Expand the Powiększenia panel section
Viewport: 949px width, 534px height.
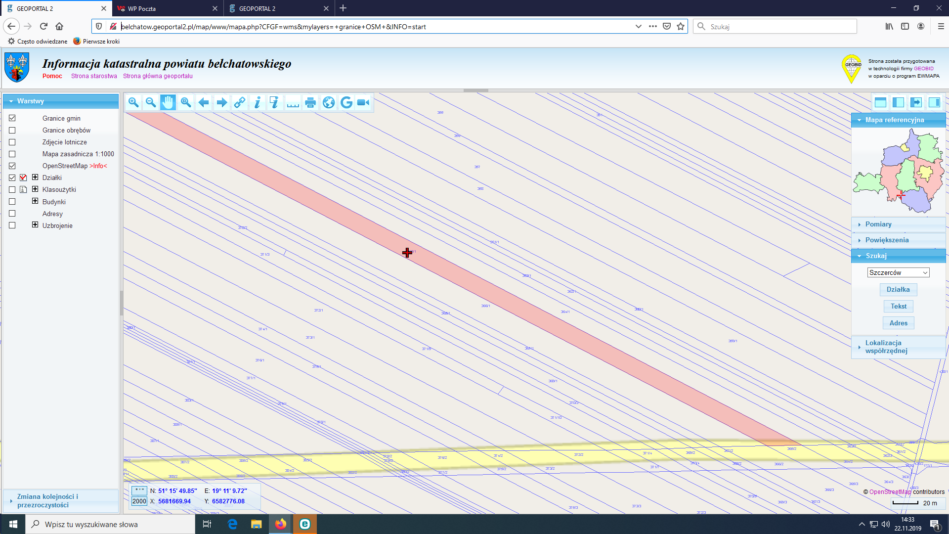(887, 240)
